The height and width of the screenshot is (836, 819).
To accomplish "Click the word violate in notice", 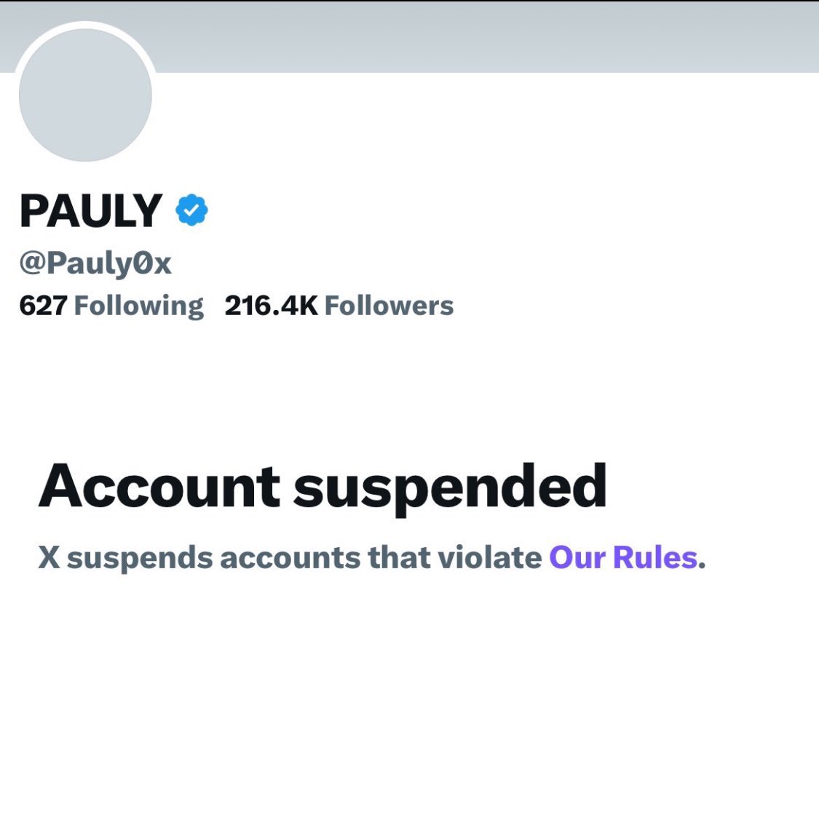I will click(489, 558).
